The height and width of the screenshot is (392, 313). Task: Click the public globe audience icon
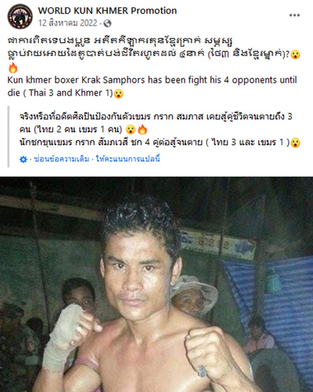pyautogui.click(x=107, y=23)
